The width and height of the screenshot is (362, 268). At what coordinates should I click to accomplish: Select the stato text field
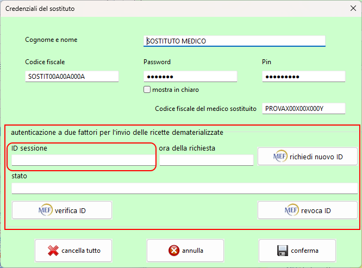(184, 188)
